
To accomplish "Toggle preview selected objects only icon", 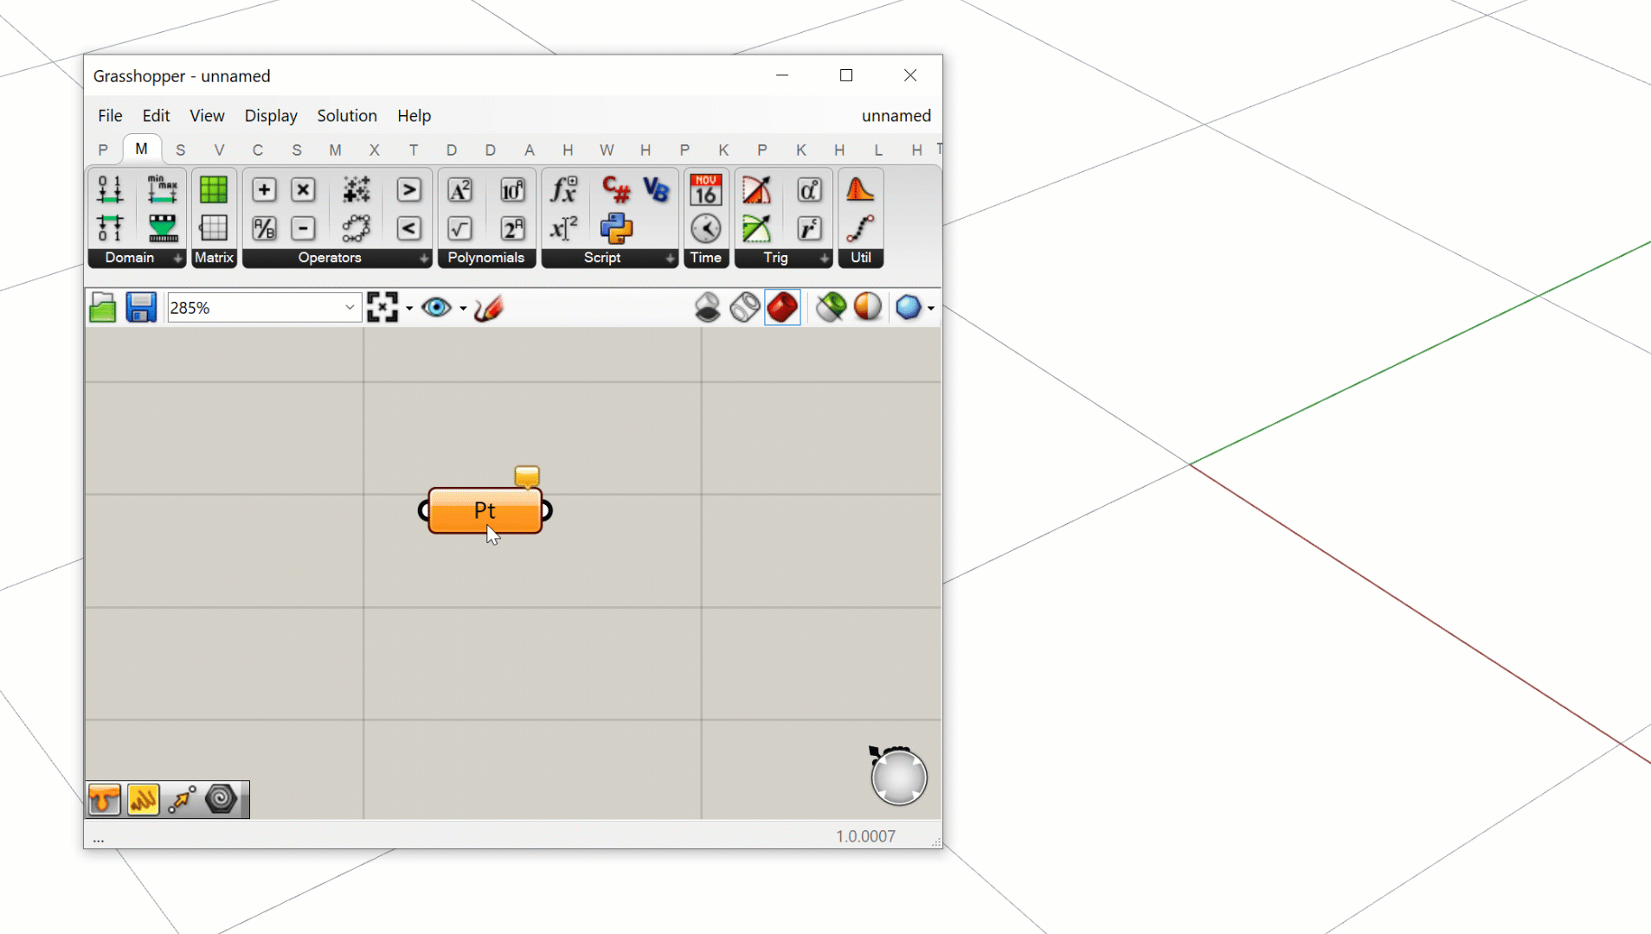I will (x=831, y=308).
